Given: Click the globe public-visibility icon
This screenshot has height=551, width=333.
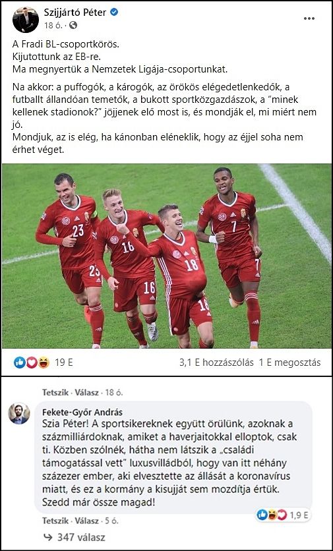Looking at the screenshot, I should (73, 25).
